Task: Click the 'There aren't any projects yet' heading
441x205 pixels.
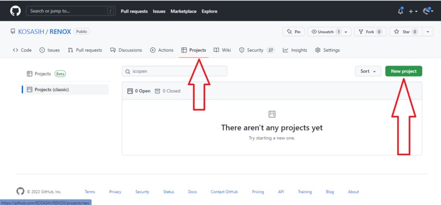Action: coord(272,127)
